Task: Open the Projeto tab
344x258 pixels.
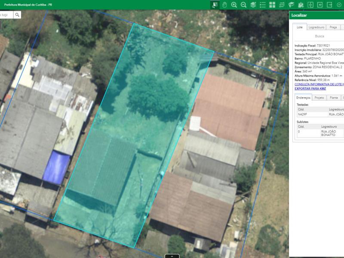Action: click(319, 98)
